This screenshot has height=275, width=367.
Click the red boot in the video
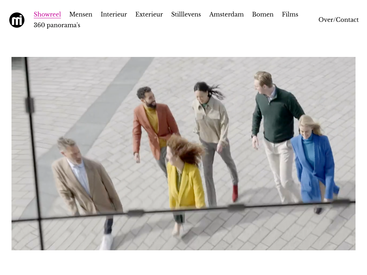235,193
